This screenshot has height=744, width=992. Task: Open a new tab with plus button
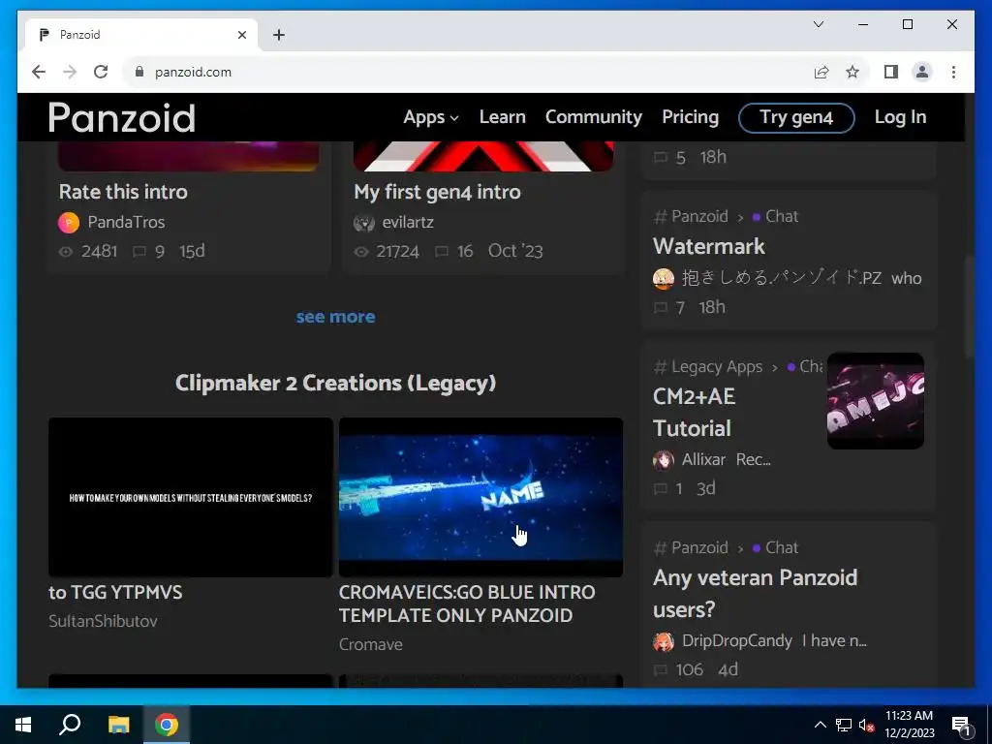coord(279,35)
